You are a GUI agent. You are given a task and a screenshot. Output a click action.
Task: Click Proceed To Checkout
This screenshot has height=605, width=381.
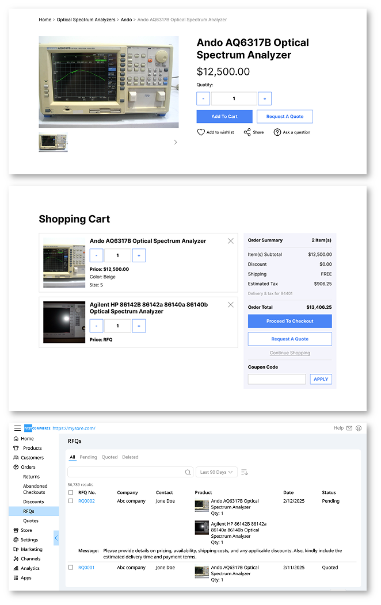(x=290, y=321)
